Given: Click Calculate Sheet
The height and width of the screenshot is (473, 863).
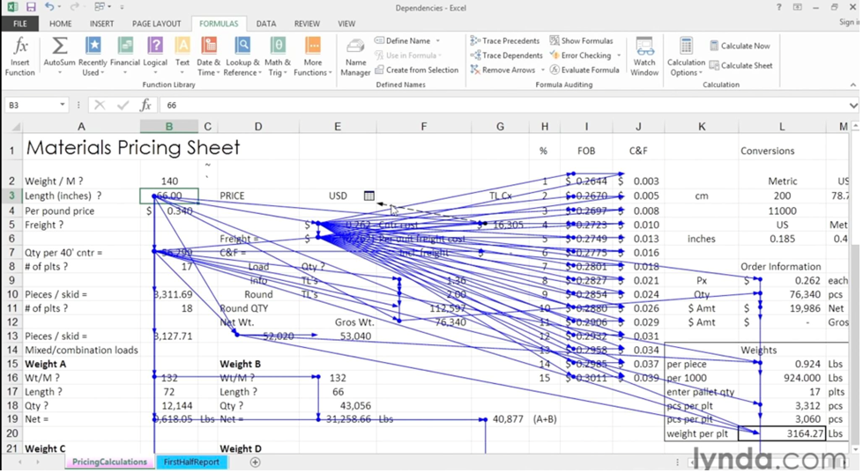Looking at the screenshot, I should point(740,65).
